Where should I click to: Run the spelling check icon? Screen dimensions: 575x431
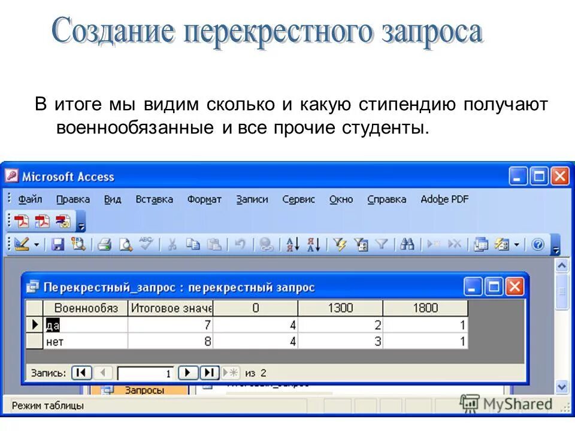tap(145, 242)
